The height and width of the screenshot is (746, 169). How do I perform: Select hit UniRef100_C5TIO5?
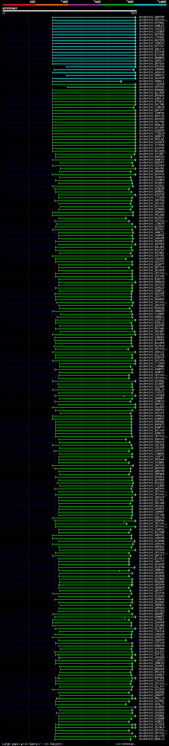coord(152,643)
